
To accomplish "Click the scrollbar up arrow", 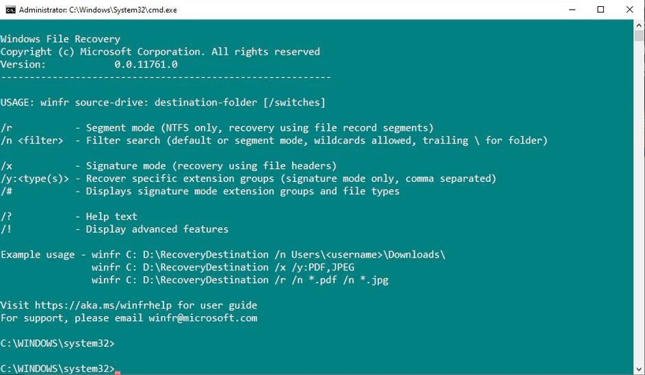I will tap(639, 25).
